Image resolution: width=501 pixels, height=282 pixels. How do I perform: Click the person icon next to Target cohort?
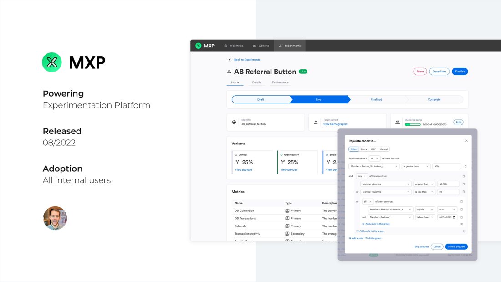(315, 122)
